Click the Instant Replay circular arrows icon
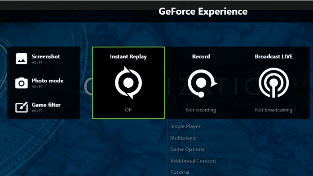This screenshot has width=313, height=176. (128, 82)
